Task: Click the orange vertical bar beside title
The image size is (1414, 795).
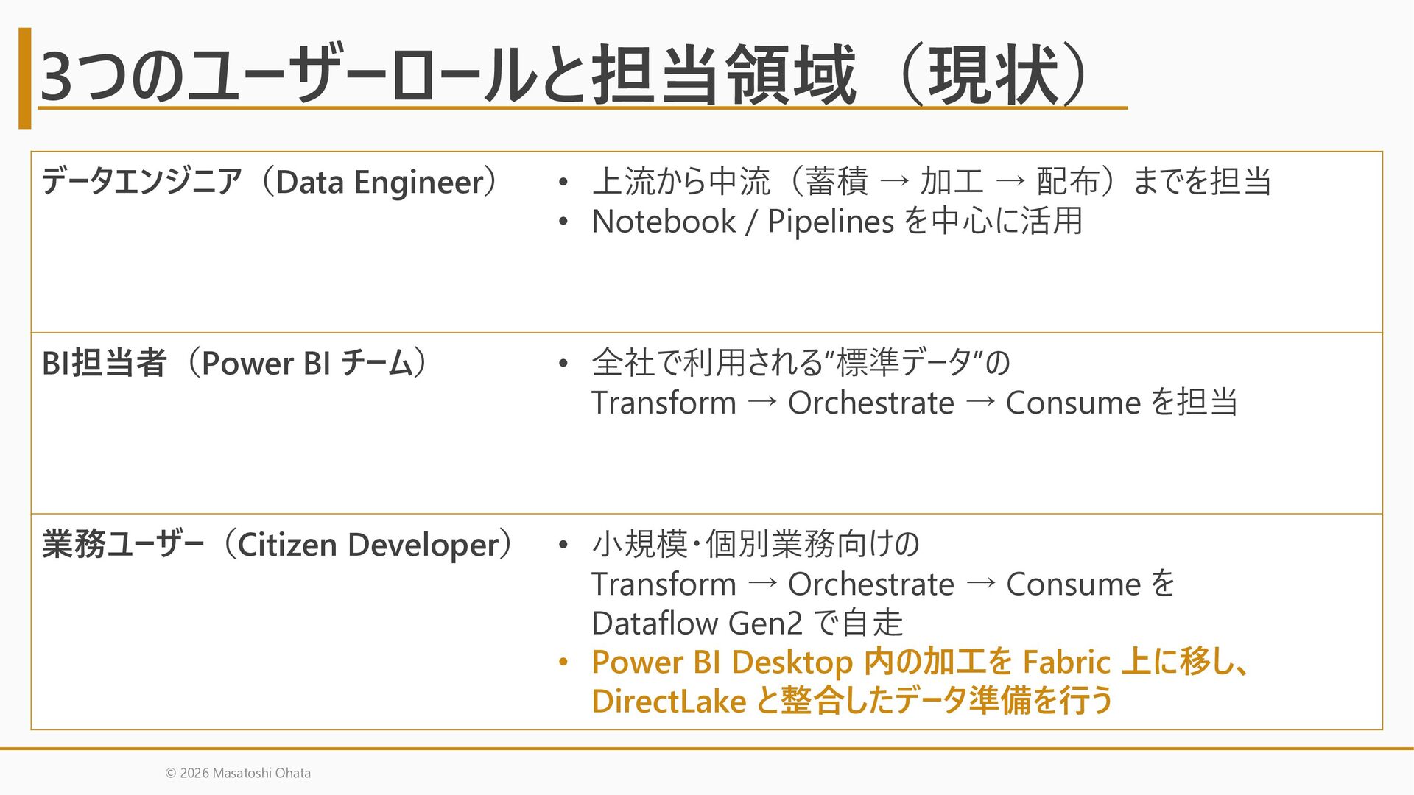Action: (x=25, y=78)
